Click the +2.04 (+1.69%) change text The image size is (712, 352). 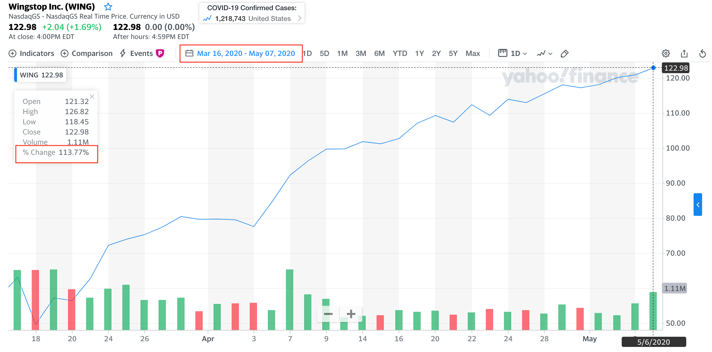click(72, 27)
